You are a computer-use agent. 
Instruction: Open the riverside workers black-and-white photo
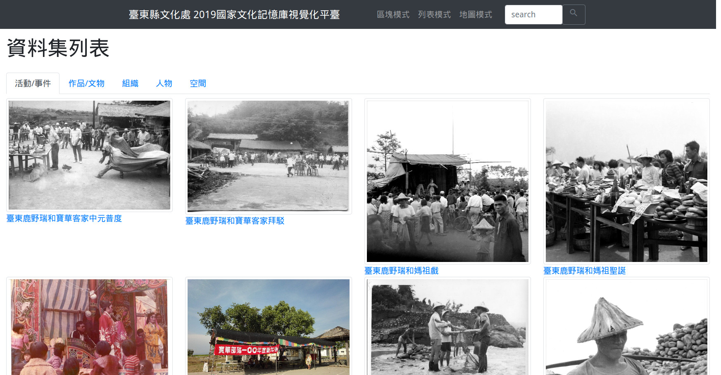(x=447, y=326)
